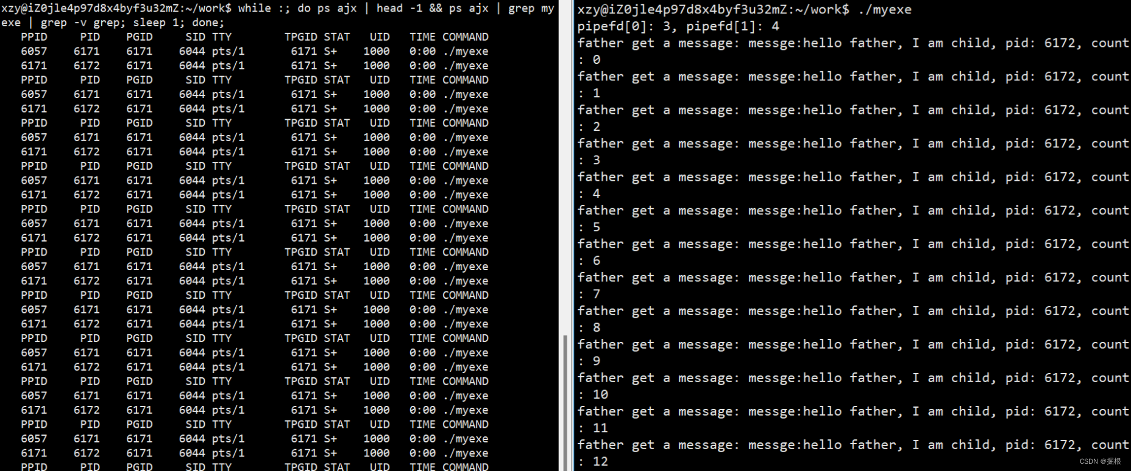Click "pipefd[1]: 4" in the right terminal
The height and width of the screenshot is (471, 1131).
pos(732,27)
